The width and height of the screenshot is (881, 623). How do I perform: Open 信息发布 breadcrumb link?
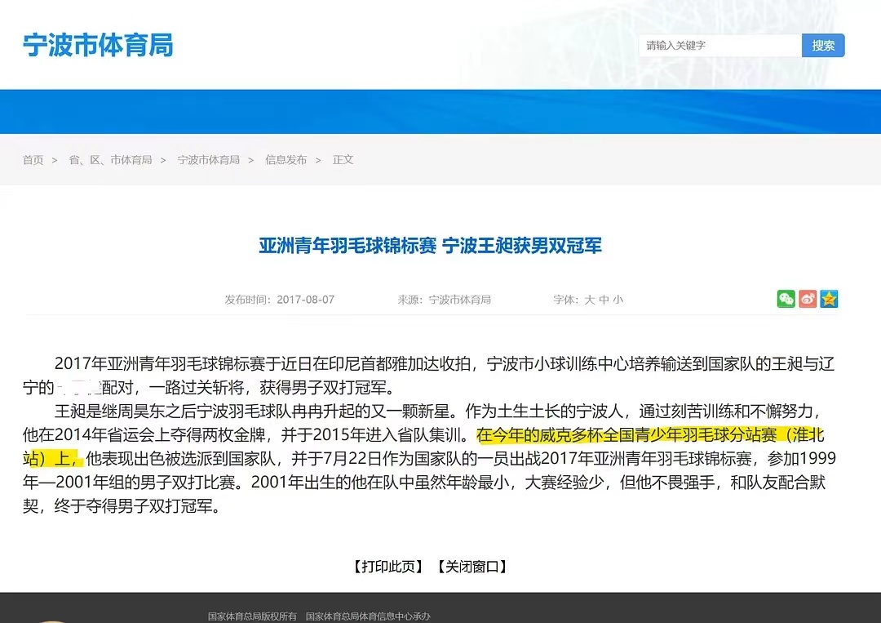[x=286, y=160]
